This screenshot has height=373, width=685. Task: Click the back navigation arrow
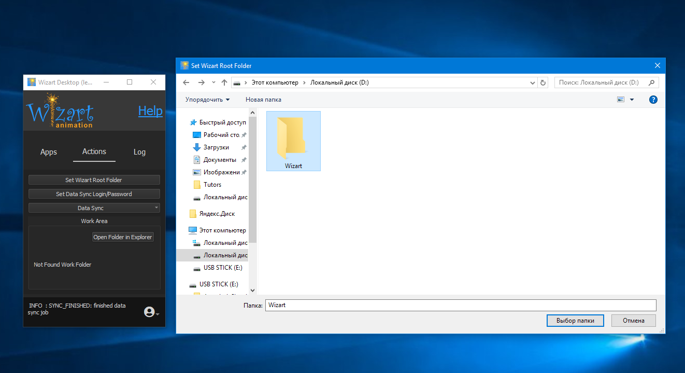pos(186,82)
